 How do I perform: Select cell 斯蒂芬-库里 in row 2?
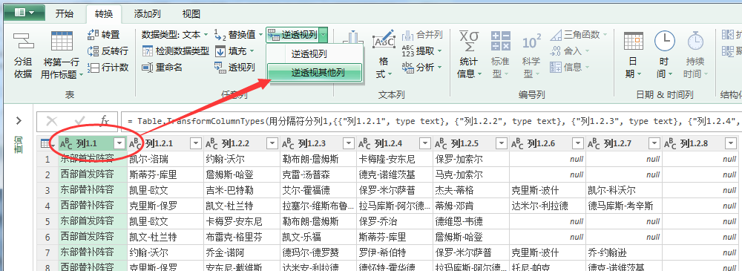[165, 174]
